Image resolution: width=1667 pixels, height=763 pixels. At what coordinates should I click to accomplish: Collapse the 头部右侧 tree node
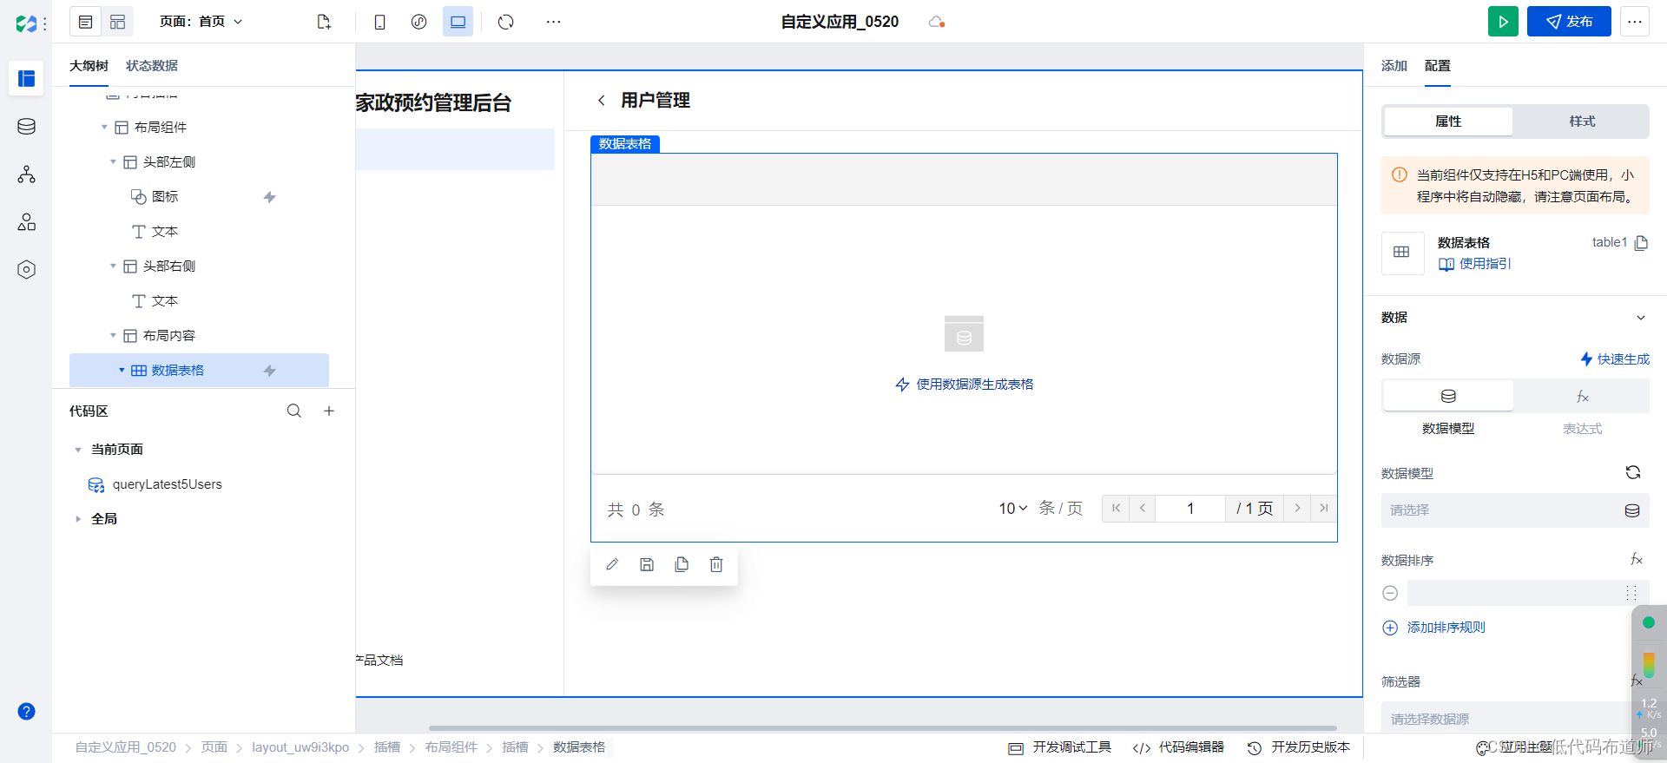tap(113, 266)
